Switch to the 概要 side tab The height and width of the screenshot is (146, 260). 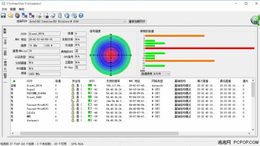(x=5, y=31)
